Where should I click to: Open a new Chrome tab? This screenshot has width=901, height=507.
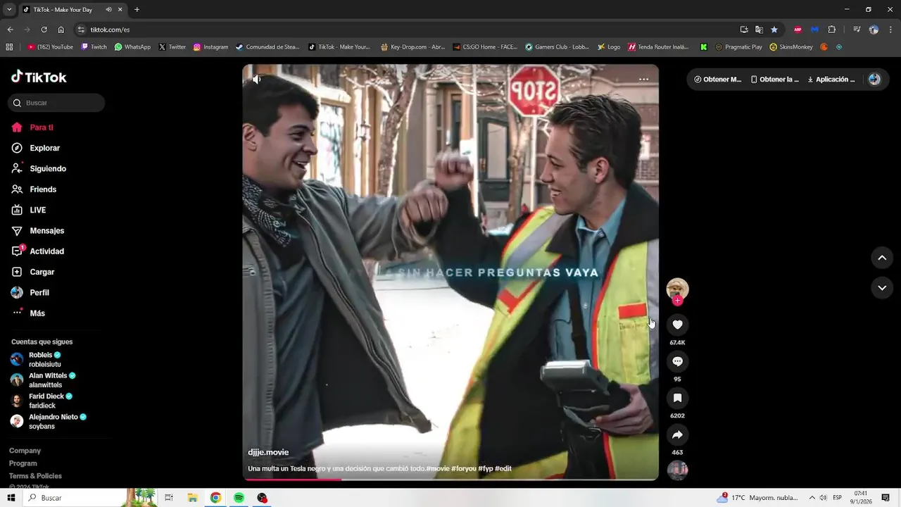pyautogui.click(x=137, y=10)
